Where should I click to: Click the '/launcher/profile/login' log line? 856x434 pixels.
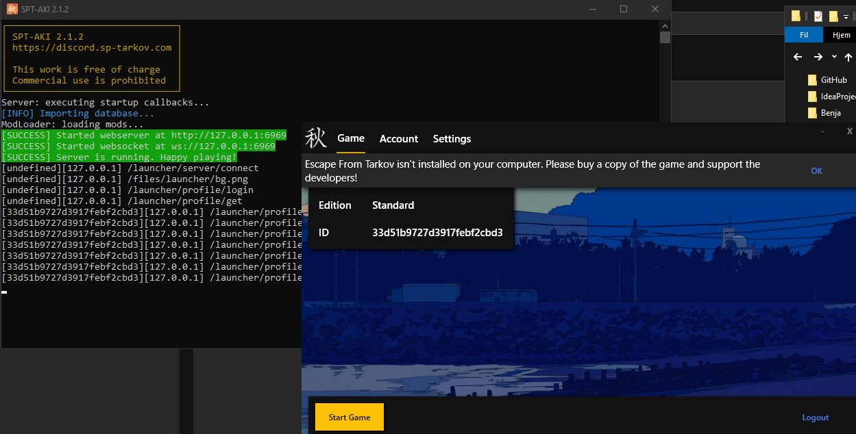point(127,190)
